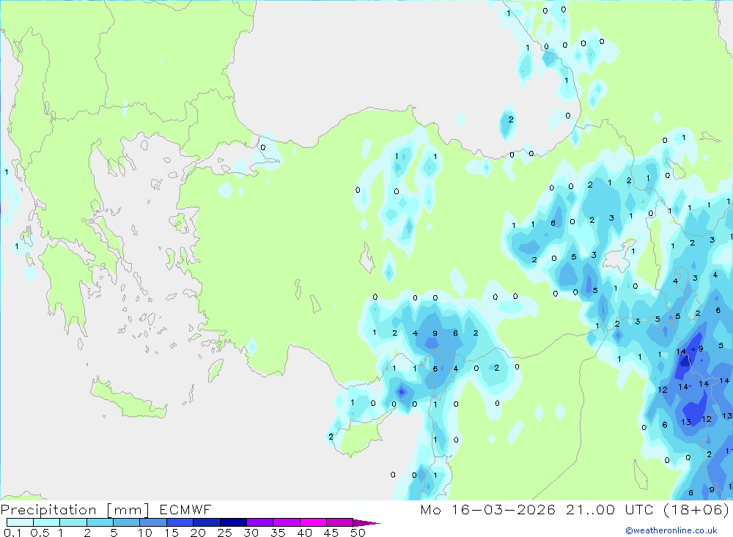Click the legend scale label '10'

(x=145, y=533)
